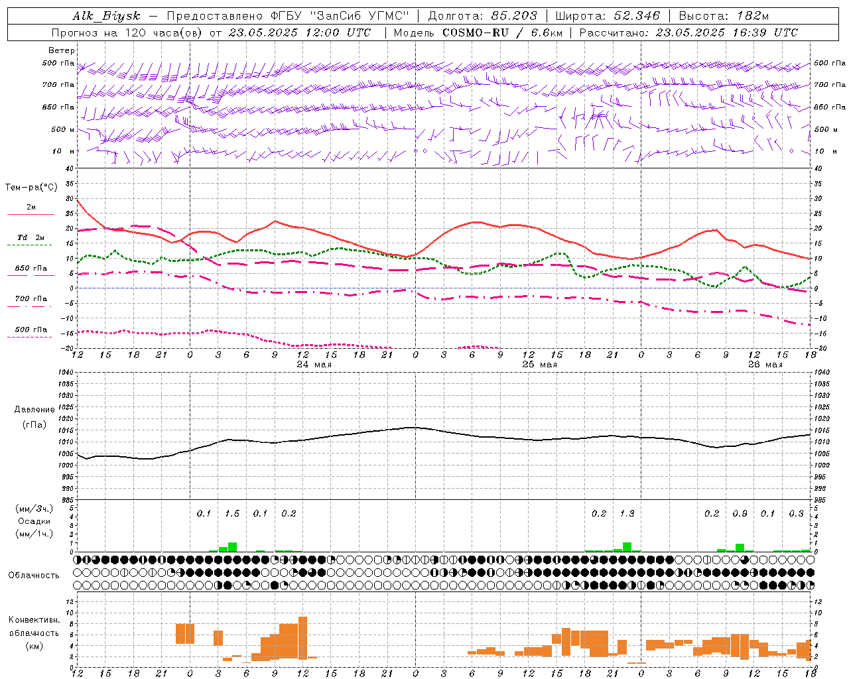Click the 10 м wind level label, left side
Image resolution: width=849 pixels, height=679 pixels.
click(63, 152)
